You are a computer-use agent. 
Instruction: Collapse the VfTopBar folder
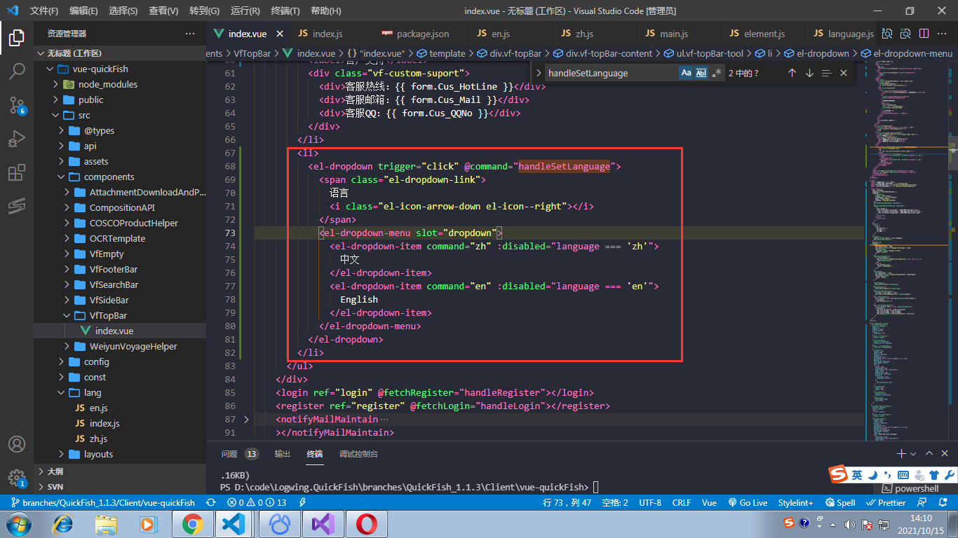[x=108, y=315]
